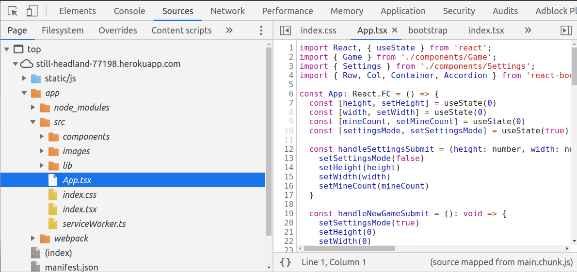Expand the static/js folder
577x272 pixels.
[x=24, y=79]
